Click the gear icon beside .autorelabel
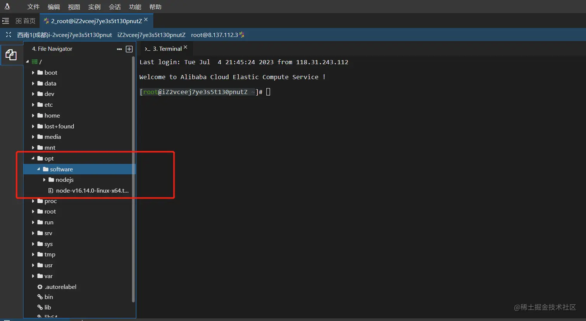586x321 pixels. [x=40, y=287]
